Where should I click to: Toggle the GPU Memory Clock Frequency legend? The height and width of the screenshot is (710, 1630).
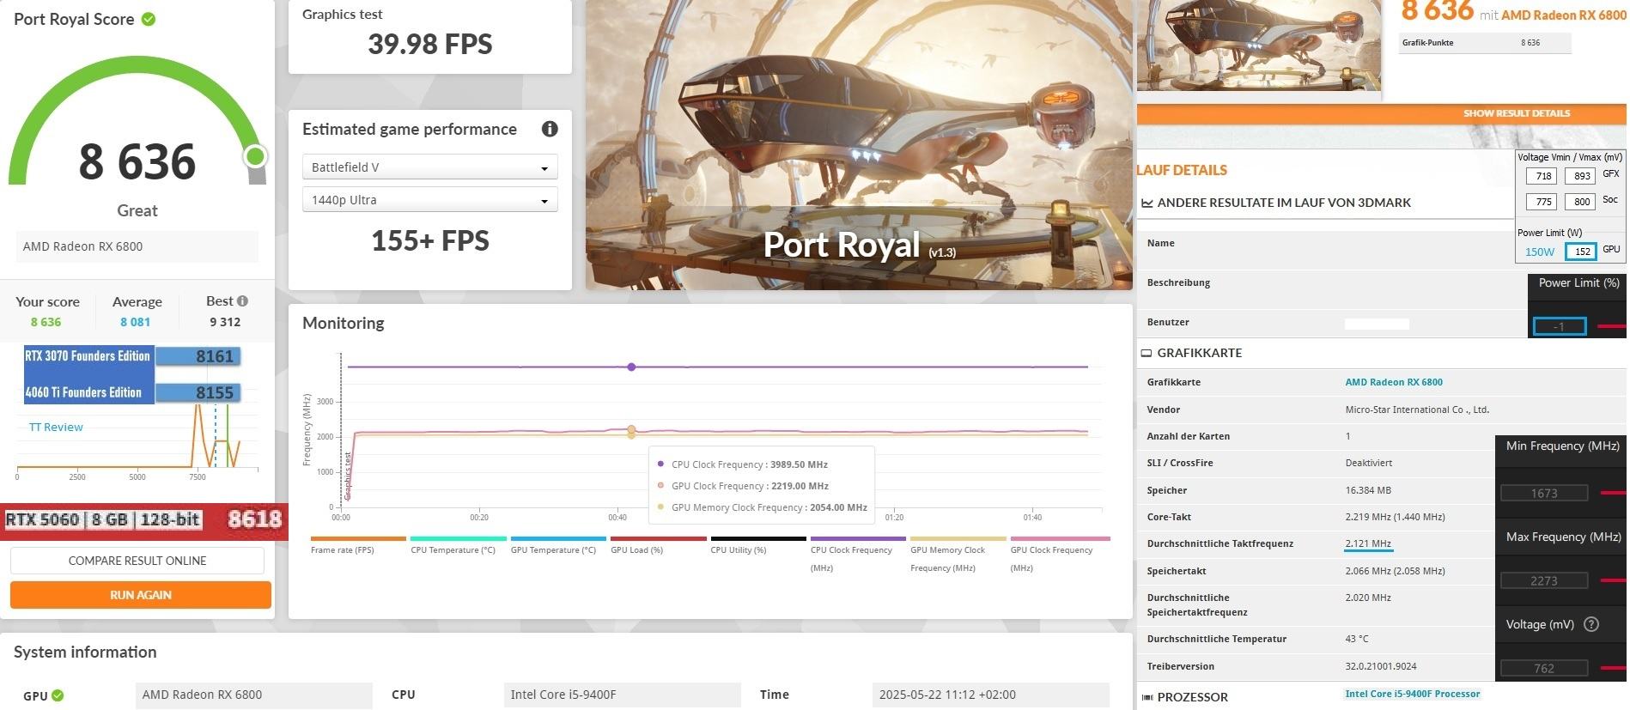pyautogui.click(x=958, y=555)
